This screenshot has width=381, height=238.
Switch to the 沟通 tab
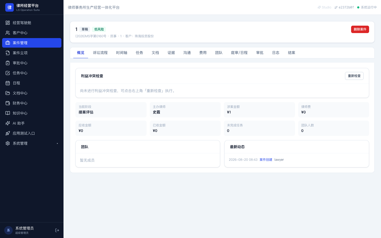click(187, 53)
